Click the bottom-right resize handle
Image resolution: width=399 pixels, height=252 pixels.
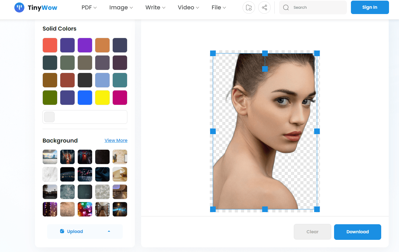tap(317, 209)
